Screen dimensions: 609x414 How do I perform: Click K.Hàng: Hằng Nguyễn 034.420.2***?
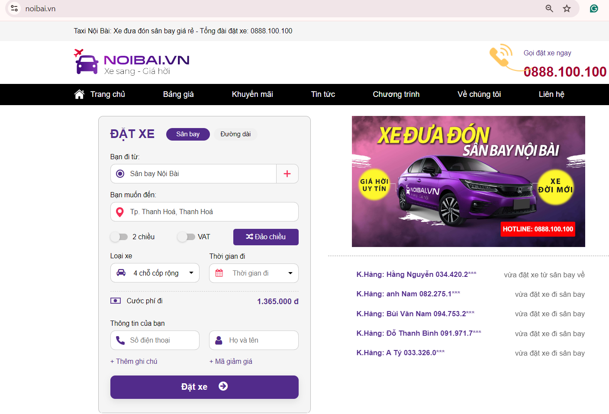tap(416, 274)
